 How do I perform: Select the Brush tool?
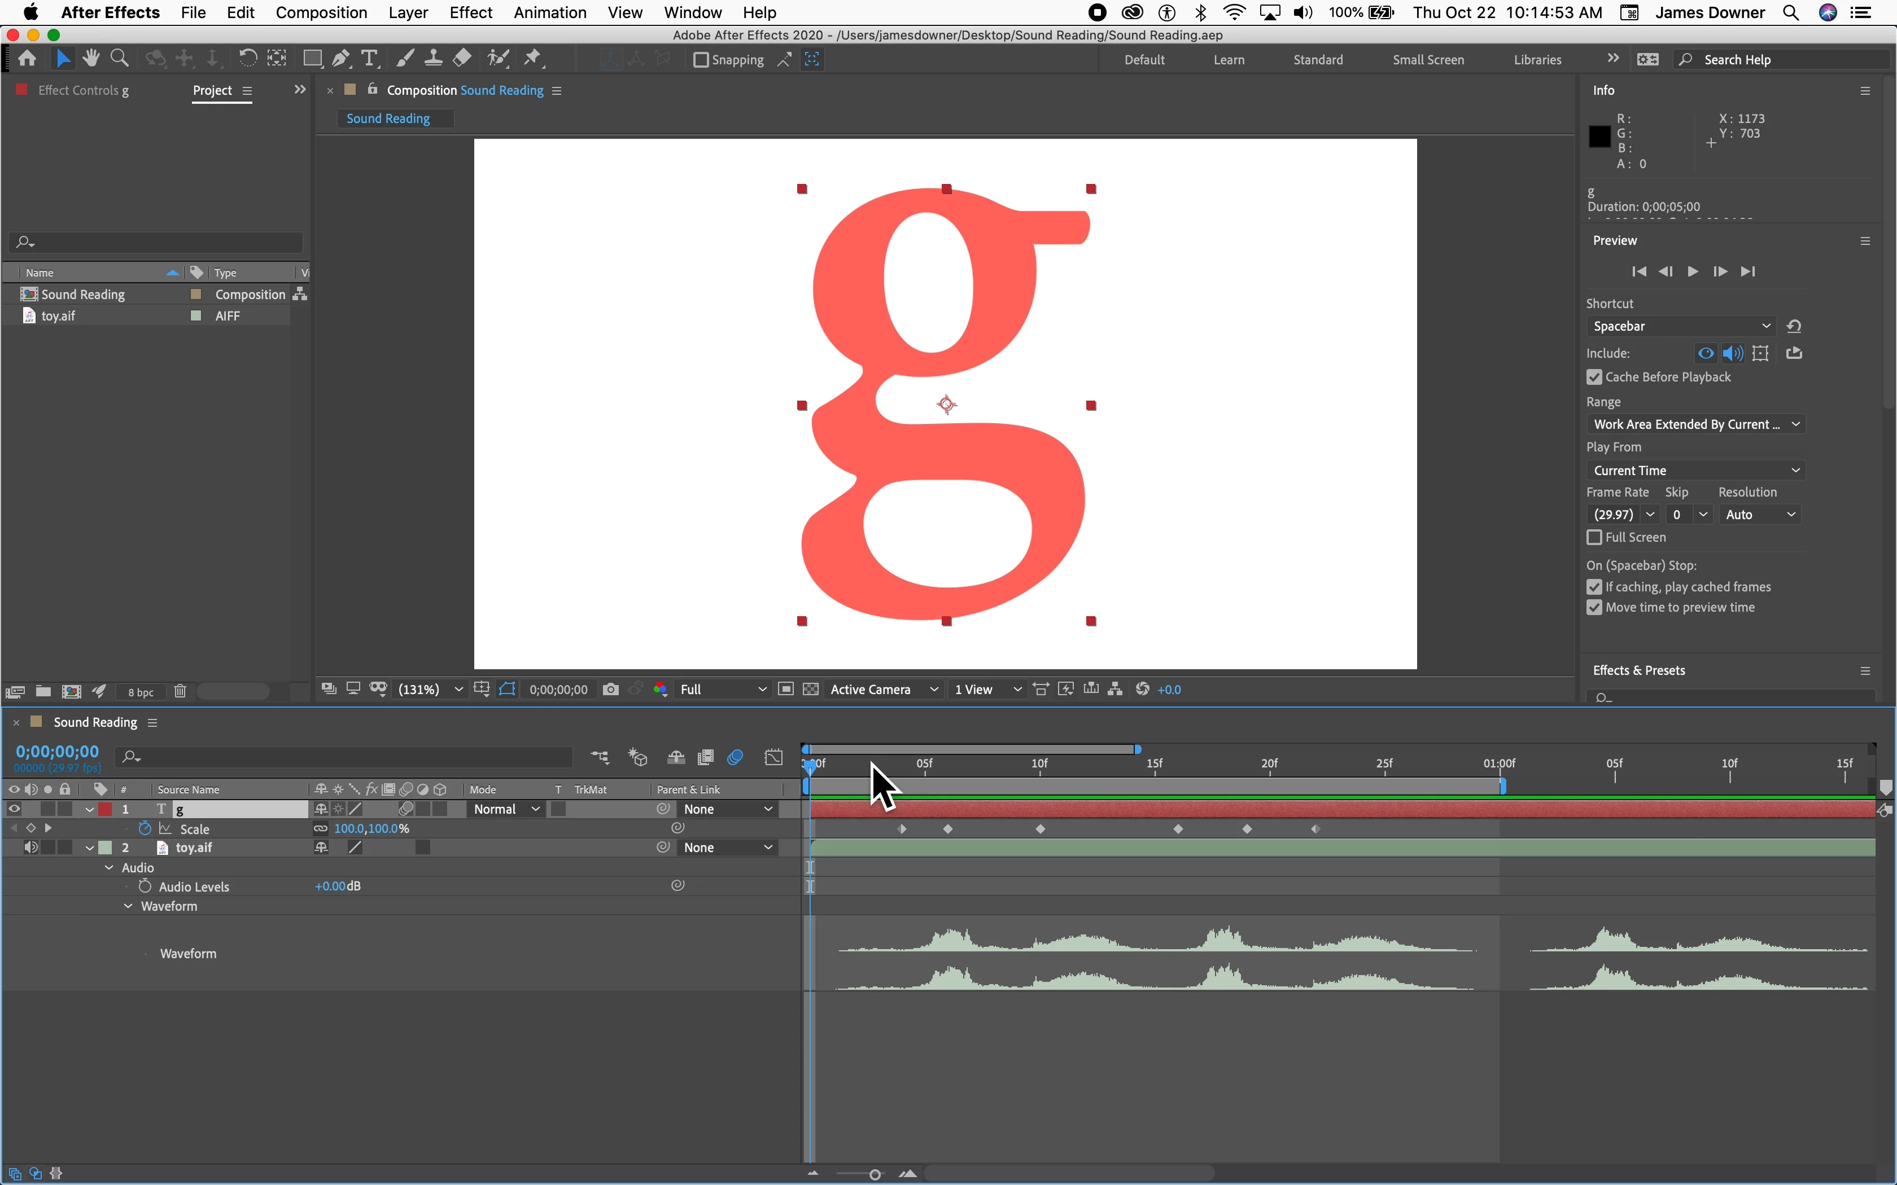[x=404, y=58]
